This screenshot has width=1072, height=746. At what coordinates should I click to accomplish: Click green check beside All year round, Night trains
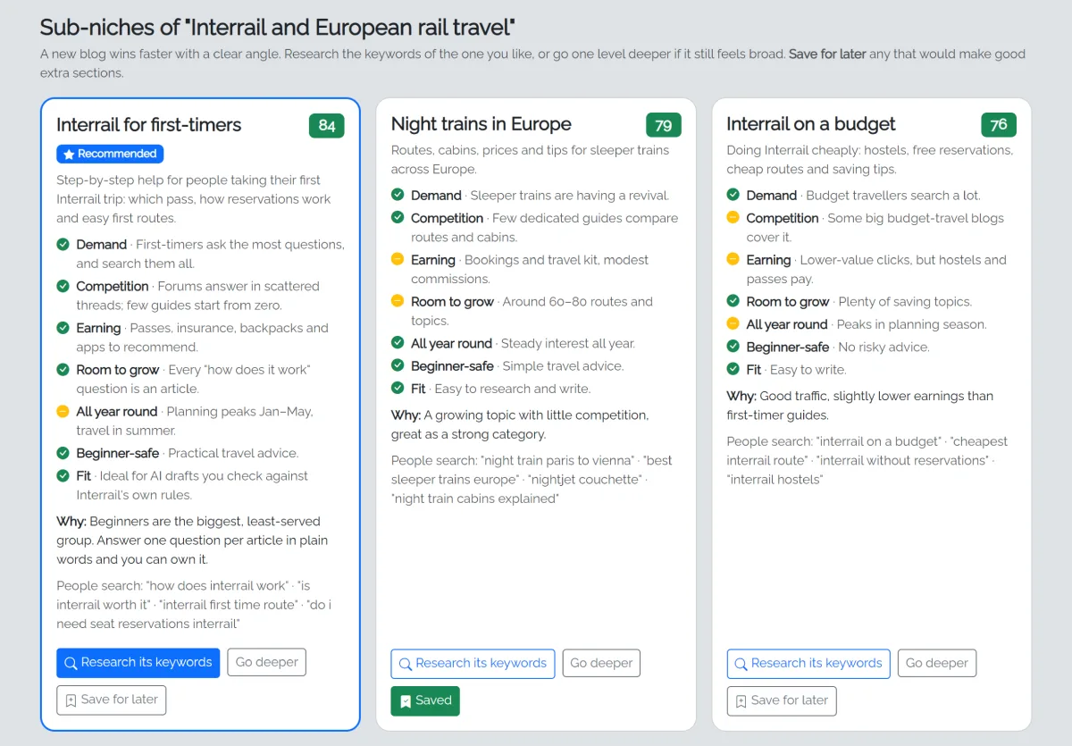398,343
